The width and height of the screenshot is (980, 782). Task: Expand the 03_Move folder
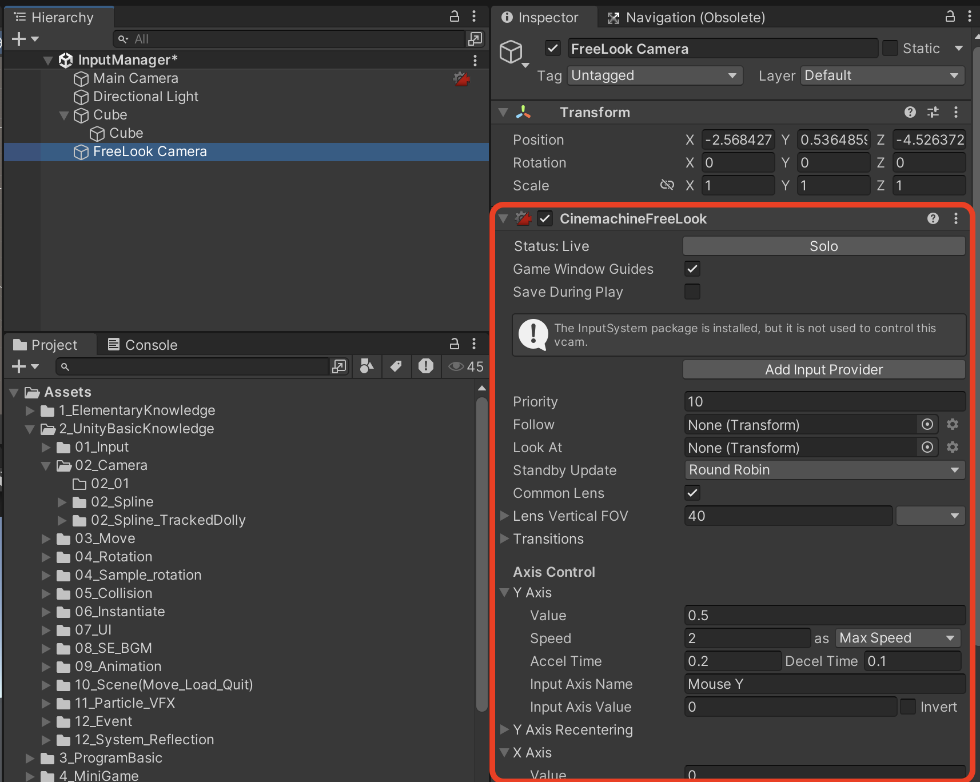click(46, 538)
